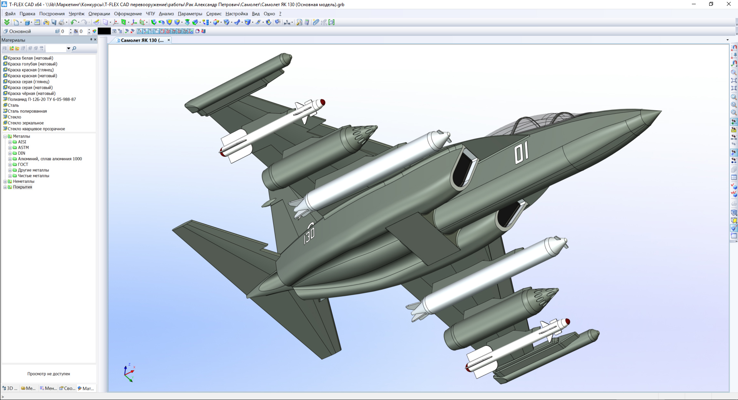The height and width of the screenshot is (400, 738).
Task: Expand the ГОСТ folder
Action: (x=10, y=164)
